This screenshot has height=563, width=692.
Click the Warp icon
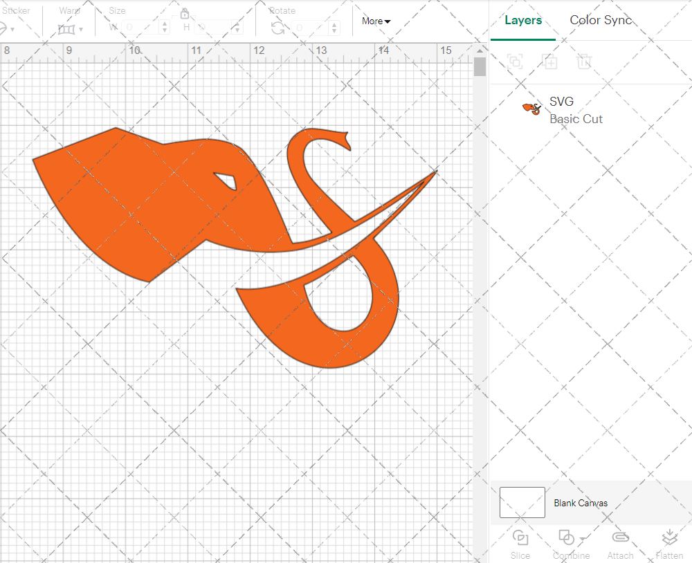pos(66,29)
